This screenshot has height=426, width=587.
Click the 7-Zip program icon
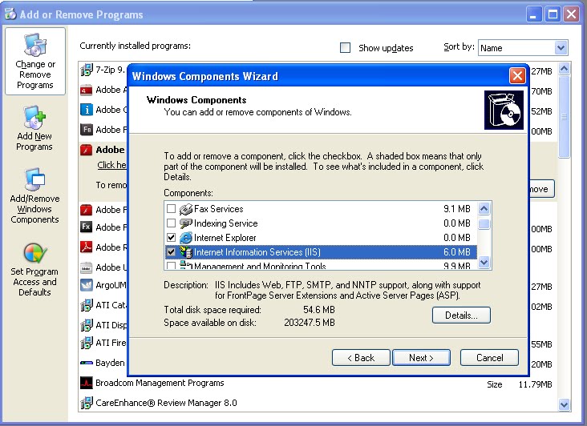(87, 70)
